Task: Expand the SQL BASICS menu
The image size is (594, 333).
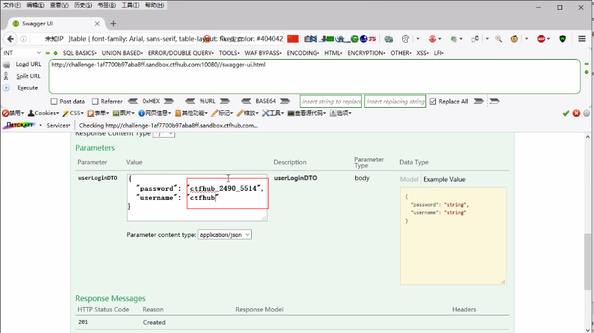Action: point(79,53)
